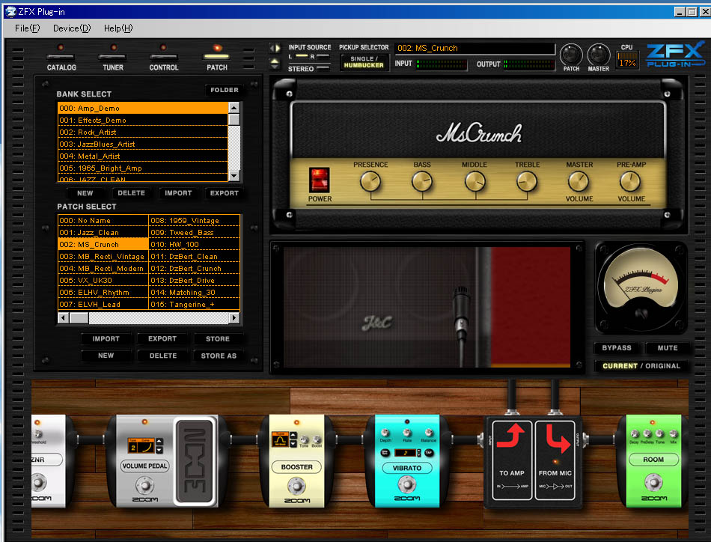This screenshot has width=711, height=542.
Task: Click the Balance knob on Vibrato pedal
Action: pos(428,433)
